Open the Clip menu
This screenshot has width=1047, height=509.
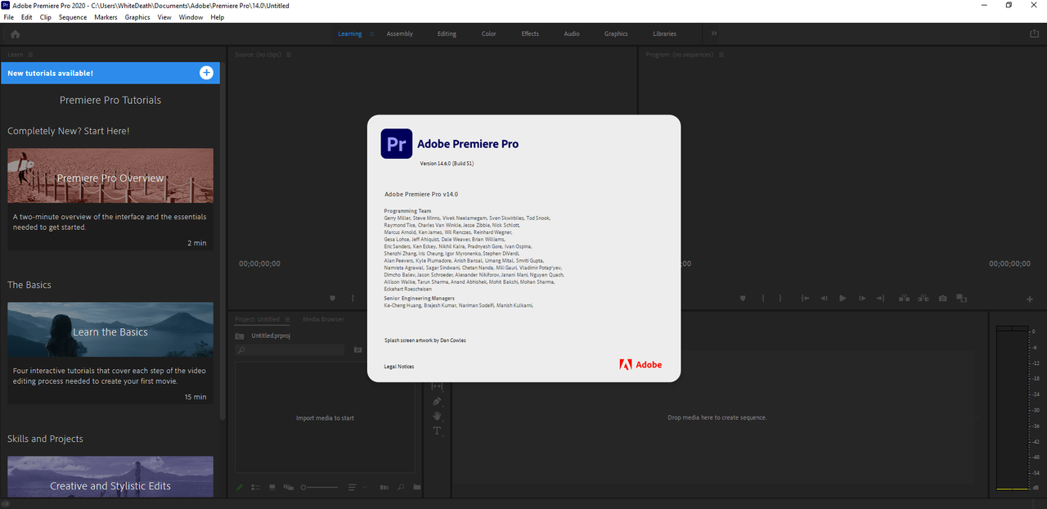(46, 17)
